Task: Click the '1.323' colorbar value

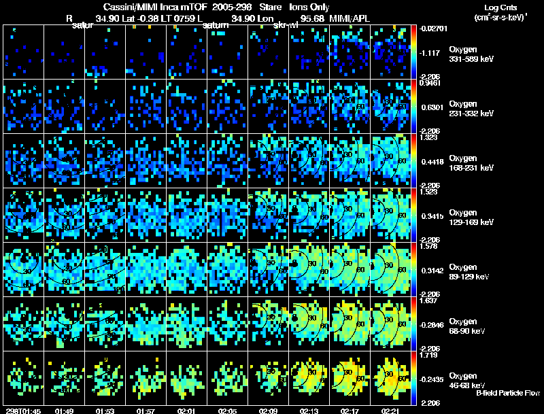Action: pyautogui.click(x=428, y=137)
